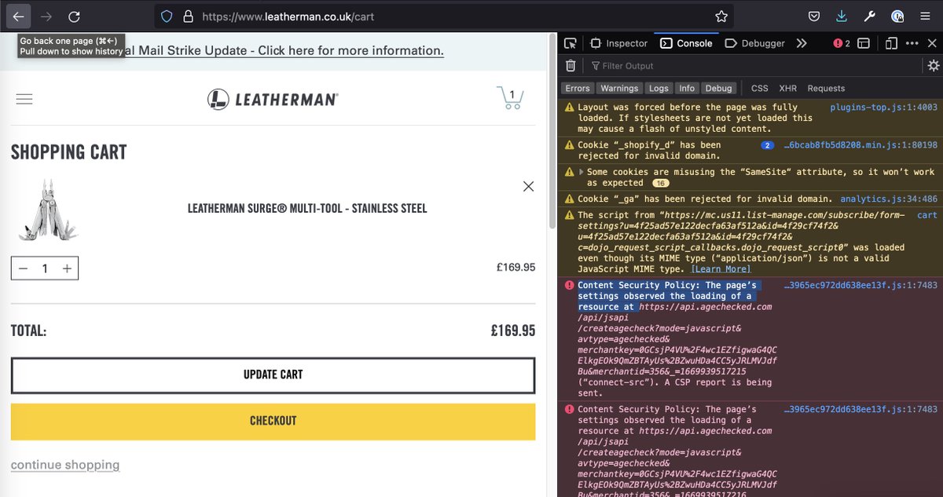Switch to the Debugger tab
The height and width of the screenshot is (497, 943).
[754, 43]
